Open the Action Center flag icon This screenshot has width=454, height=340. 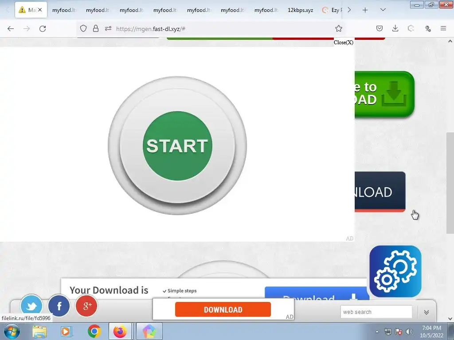coord(399,332)
